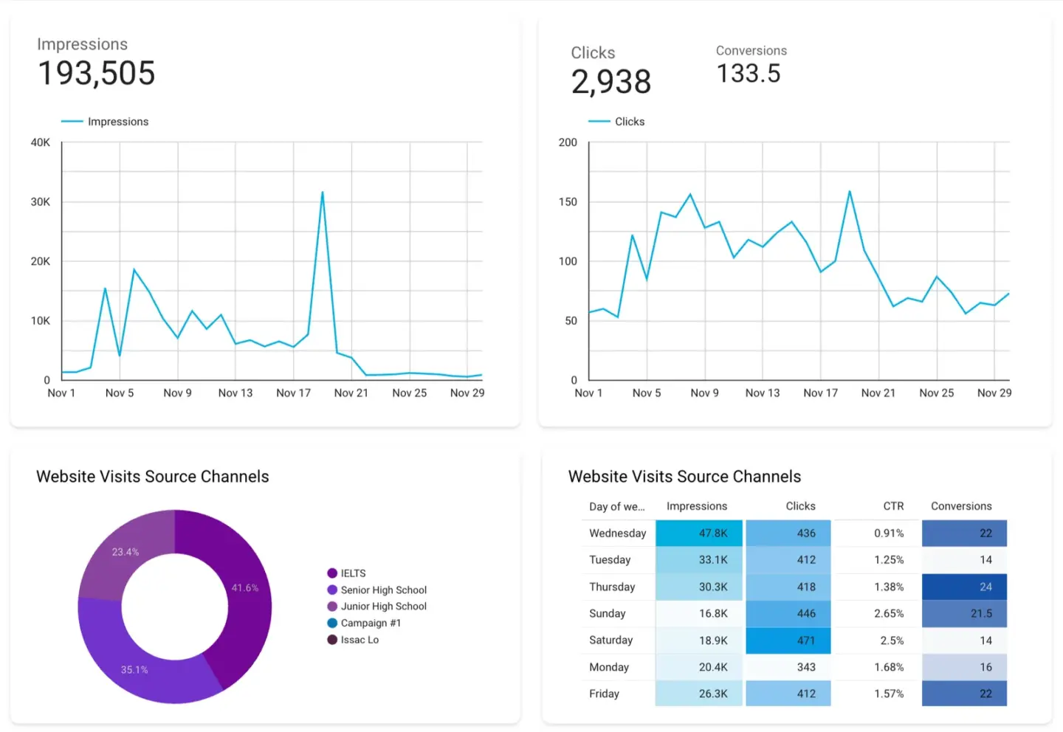Click Saturday's 471 clicks cell

[x=788, y=640]
